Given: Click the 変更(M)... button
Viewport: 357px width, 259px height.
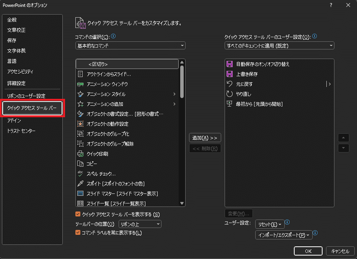Looking at the screenshot, I should [x=239, y=213].
